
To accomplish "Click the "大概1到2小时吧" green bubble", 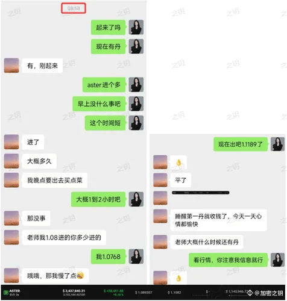I will (x=98, y=199).
